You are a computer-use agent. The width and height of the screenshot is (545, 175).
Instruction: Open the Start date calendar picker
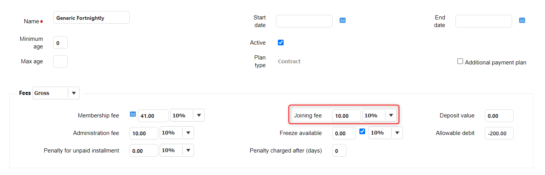tap(343, 20)
